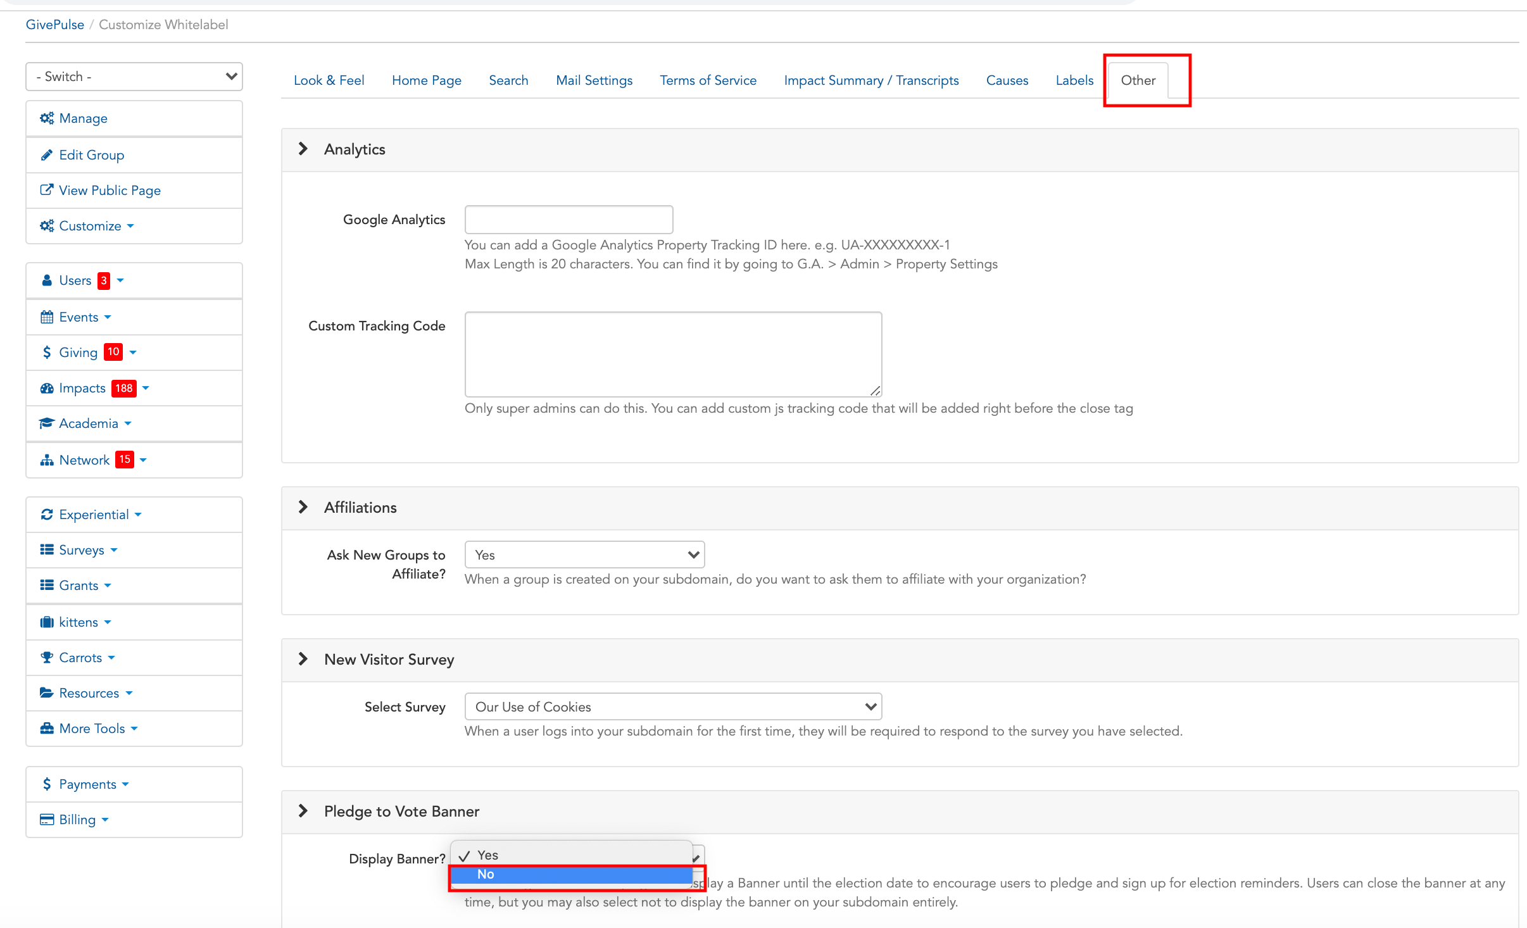Click the More Tools toolbox icon
This screenshot has height=928, width=1527.
[47, 729]
